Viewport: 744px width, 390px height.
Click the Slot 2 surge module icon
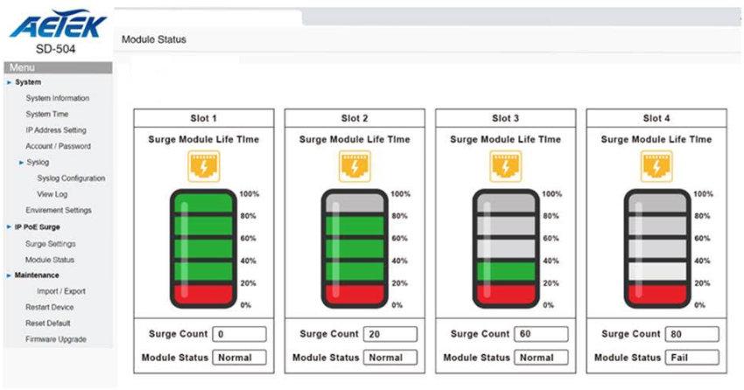(354, 165)
